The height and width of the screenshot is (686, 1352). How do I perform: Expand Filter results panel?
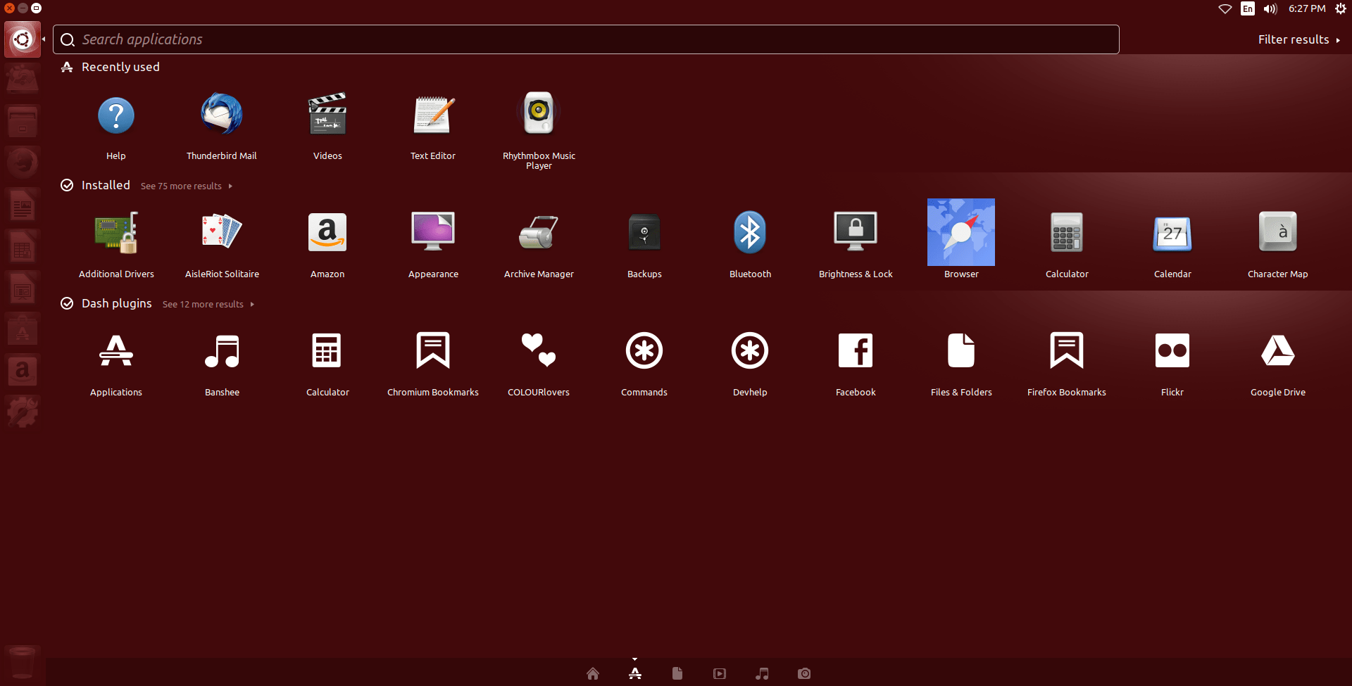[1298, 39]
